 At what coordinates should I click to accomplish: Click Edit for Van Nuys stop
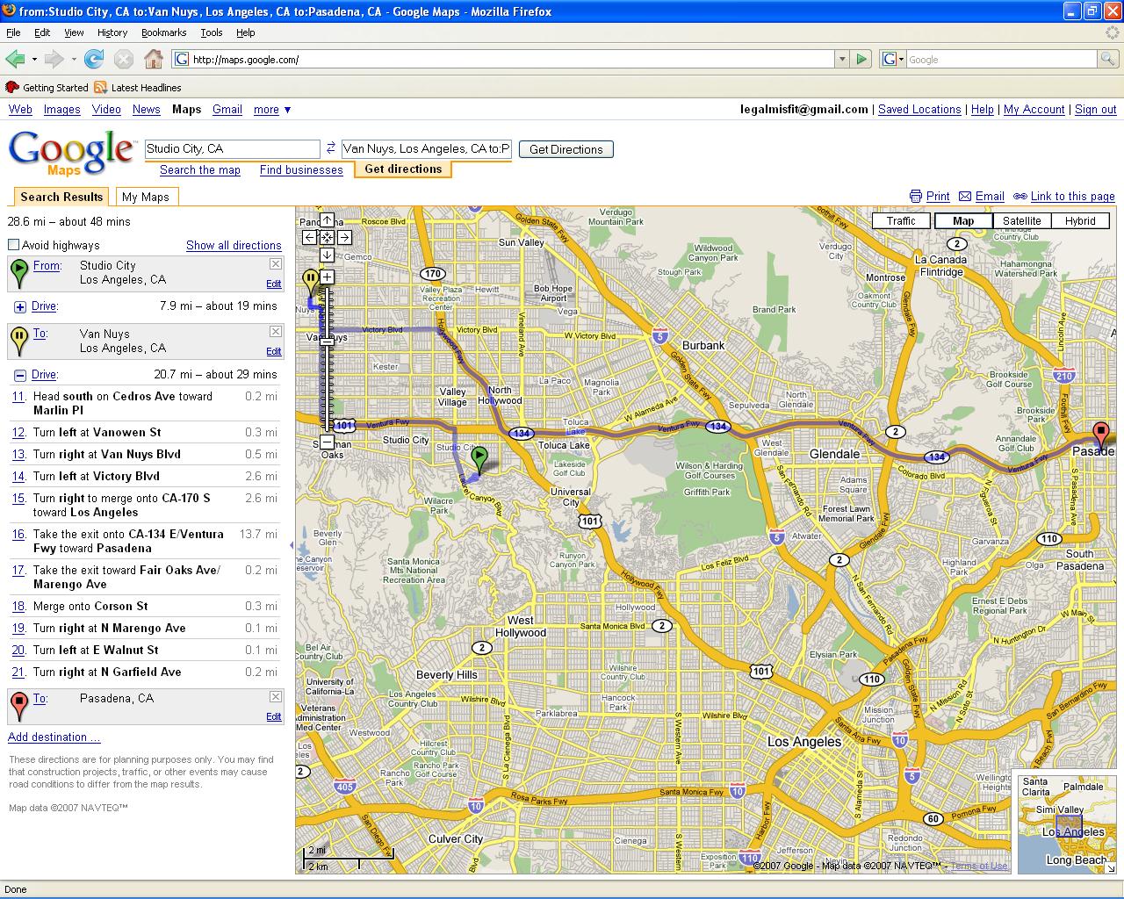274,351
